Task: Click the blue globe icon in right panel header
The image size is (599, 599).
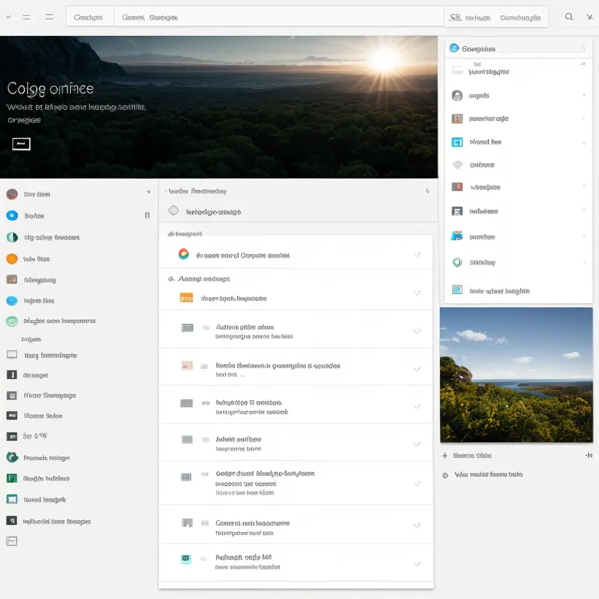Action: (x=454, y=48)
